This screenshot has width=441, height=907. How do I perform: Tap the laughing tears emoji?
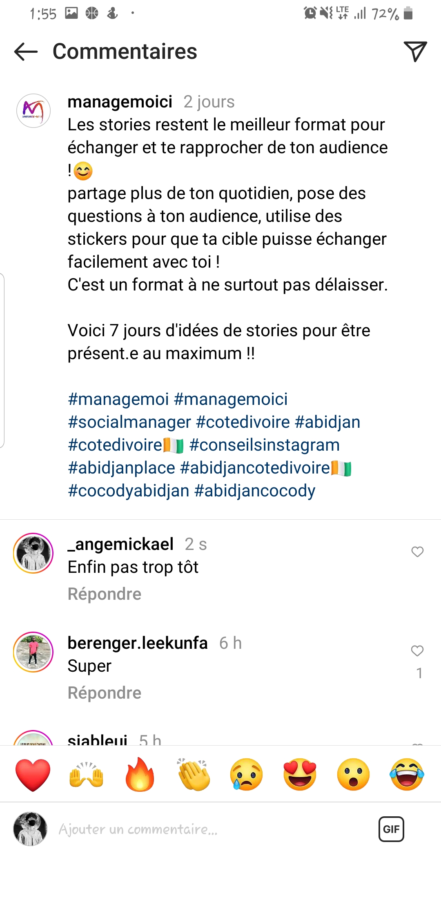point(407,775)
